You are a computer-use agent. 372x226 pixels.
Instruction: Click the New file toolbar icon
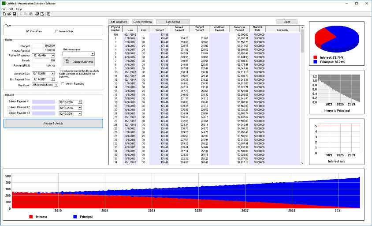pyautogui.click(x=4, y=14)
